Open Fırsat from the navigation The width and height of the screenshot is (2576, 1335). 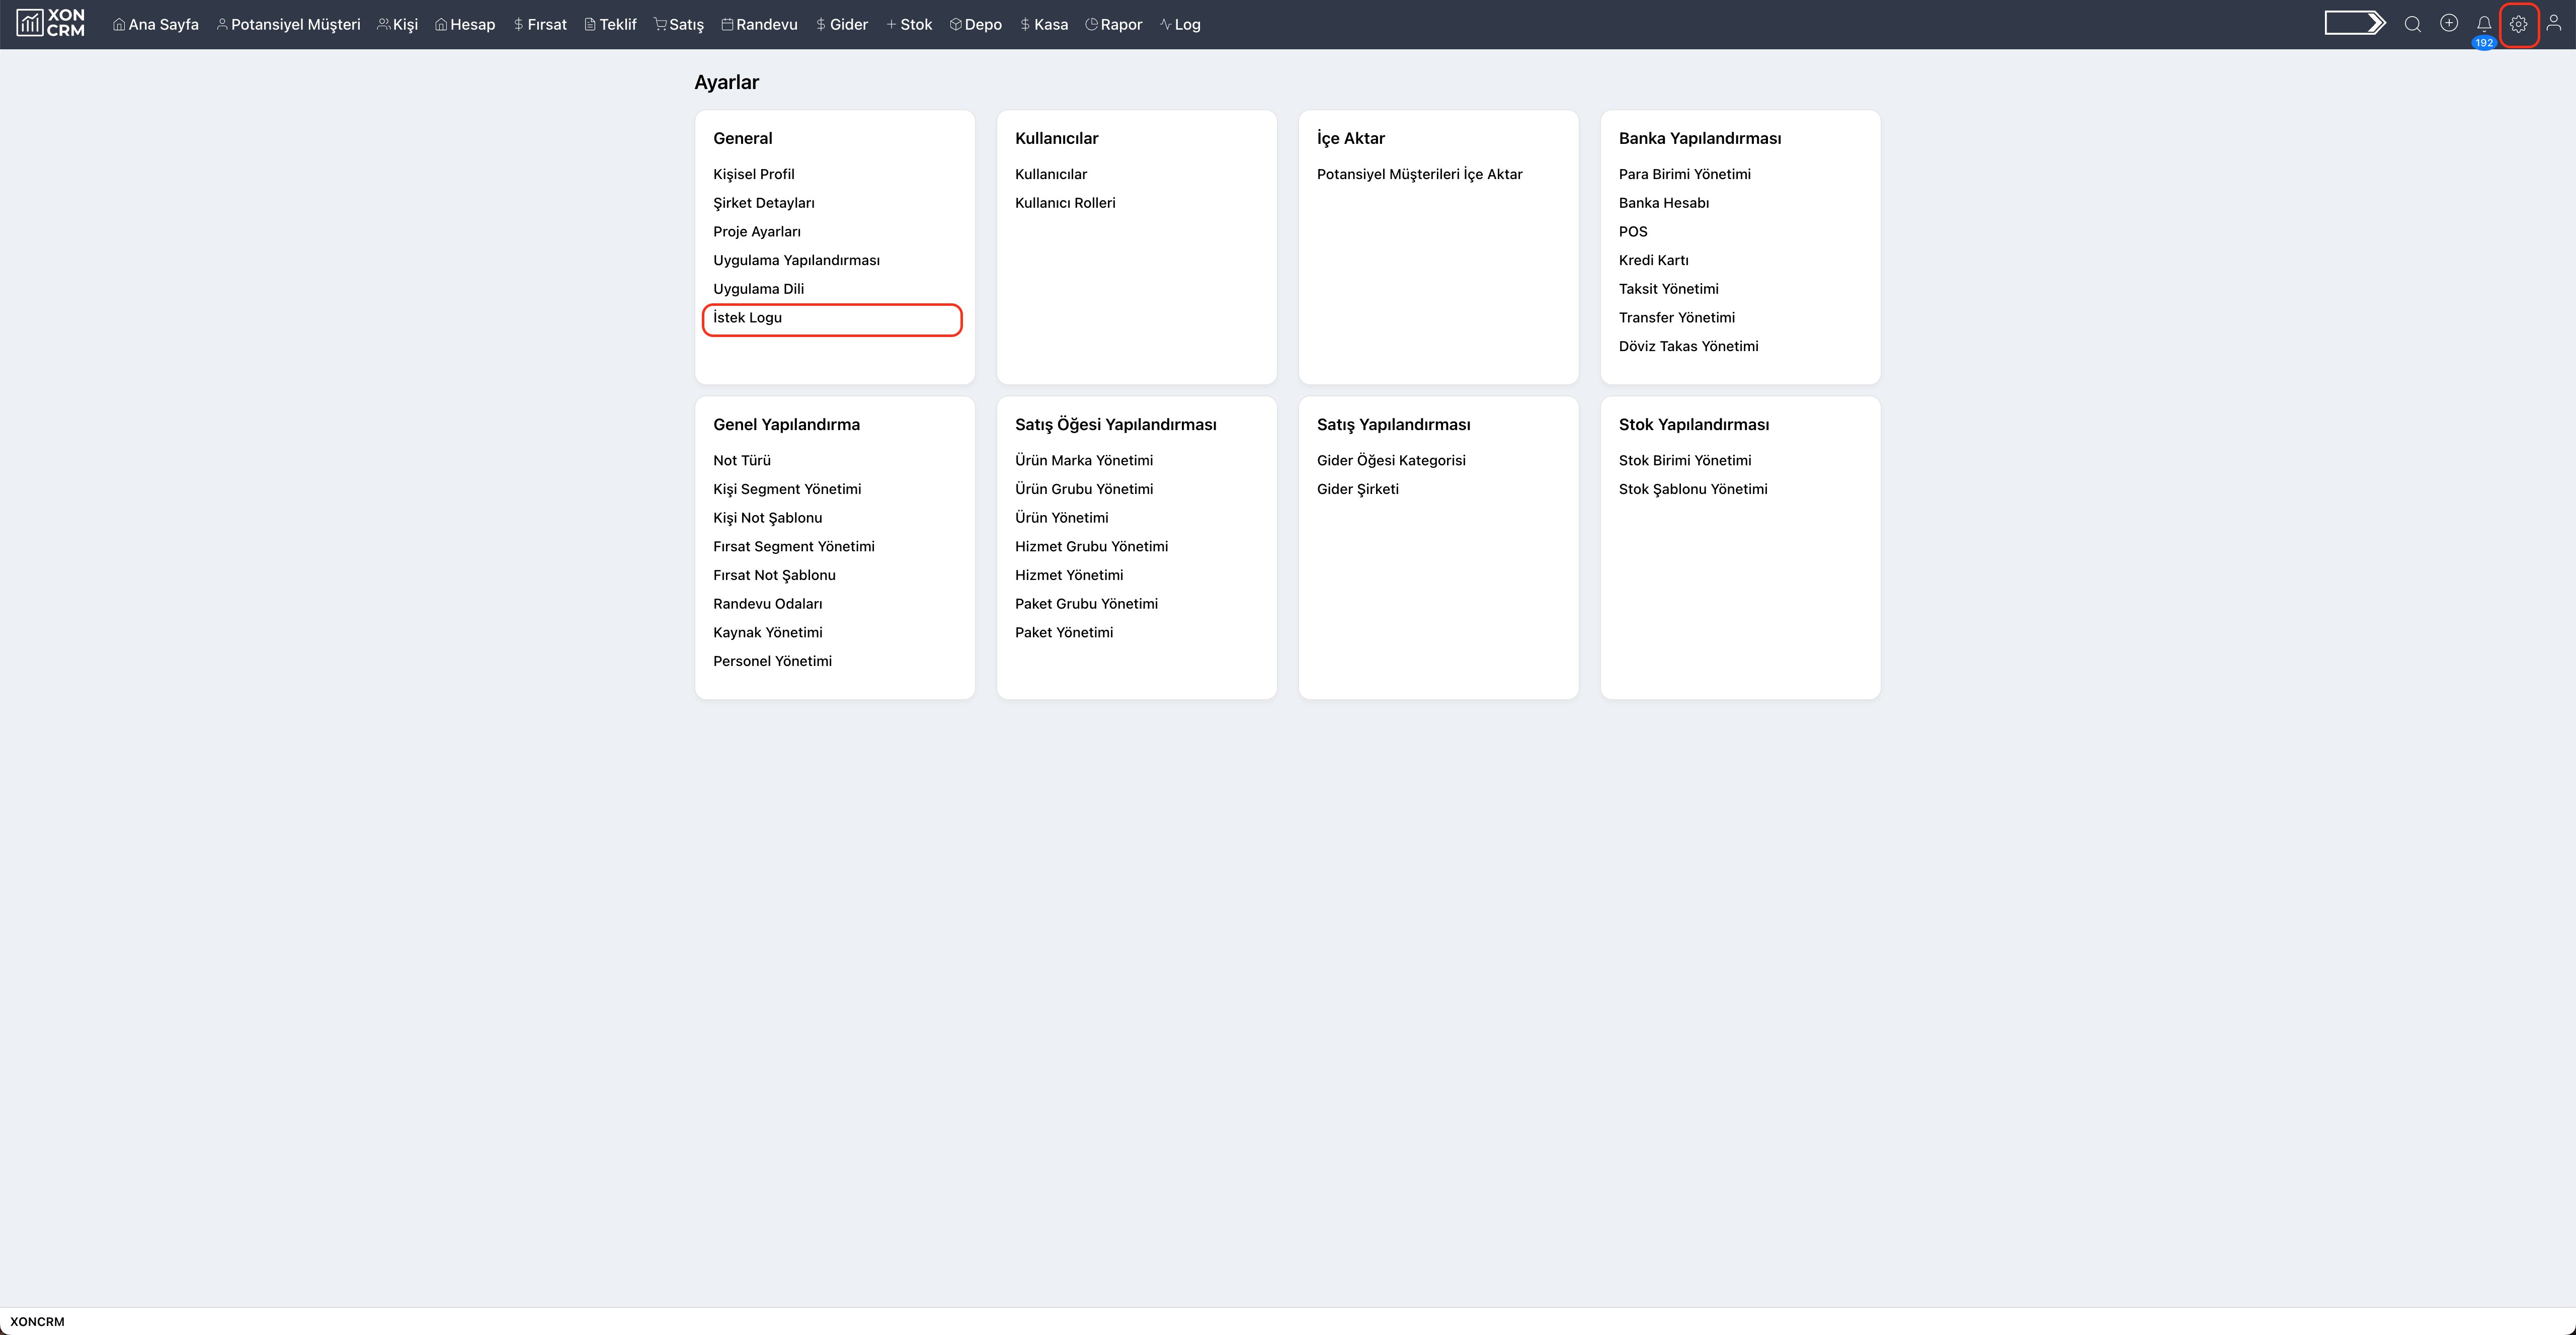(540, 24)
